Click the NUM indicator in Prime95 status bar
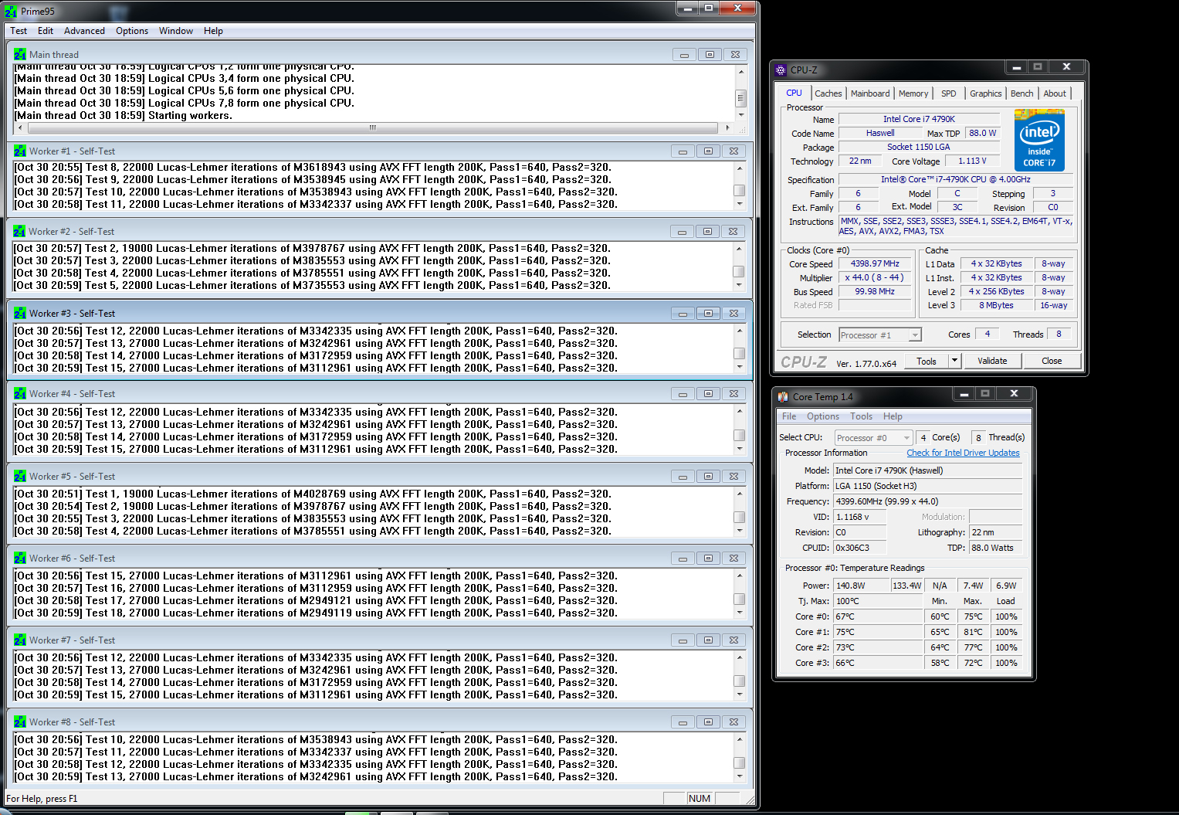 coord(700,799)
